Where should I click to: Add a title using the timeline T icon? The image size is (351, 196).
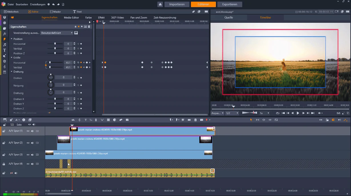pos(85,120)
